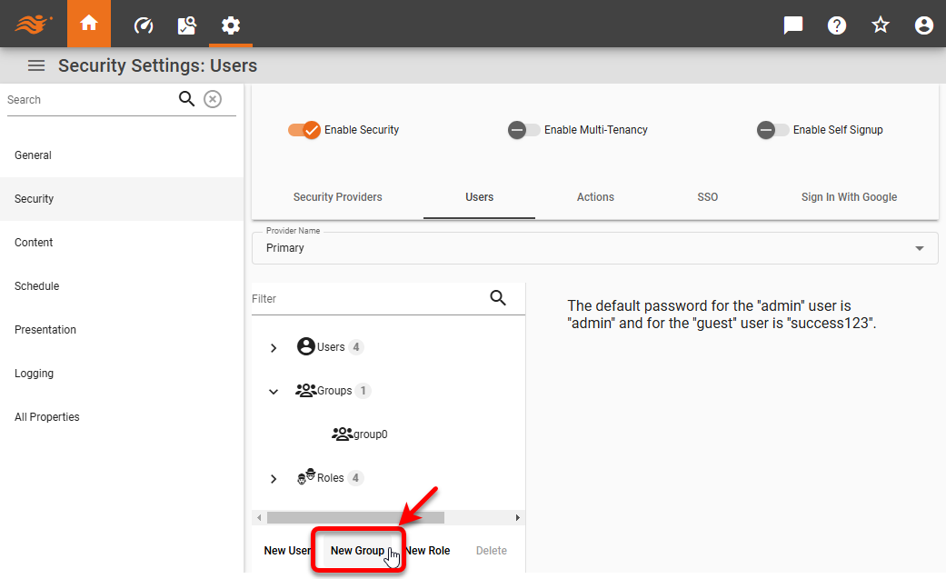Click the help question mark icon
Viewport: 946px width, 579px height.
[836, 25]
